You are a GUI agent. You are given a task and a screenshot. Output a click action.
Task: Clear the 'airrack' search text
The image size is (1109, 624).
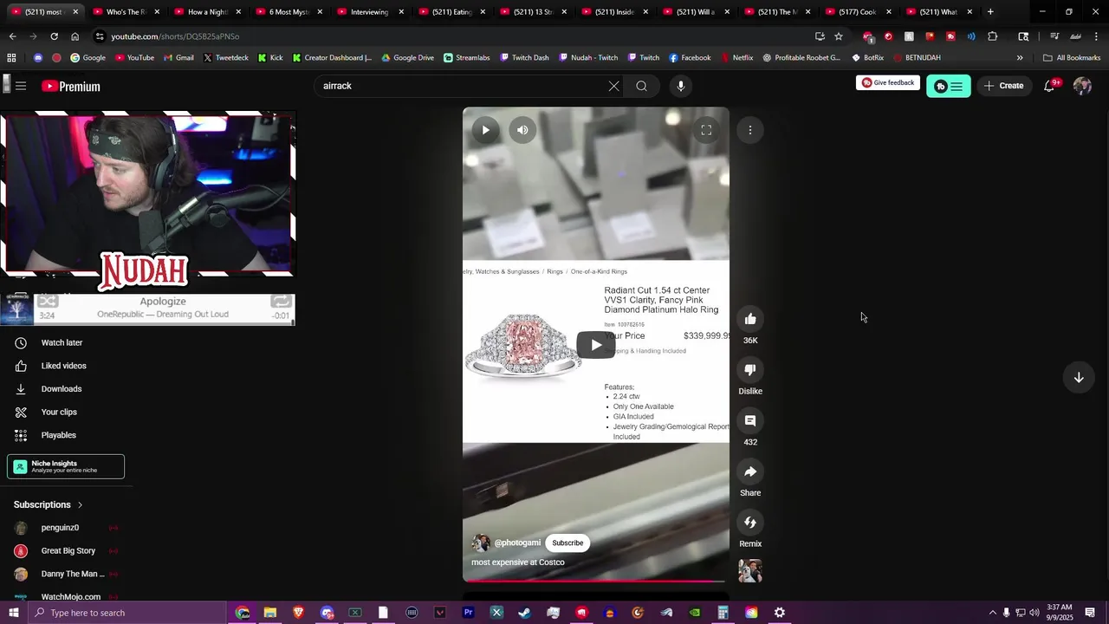(613, 86)
